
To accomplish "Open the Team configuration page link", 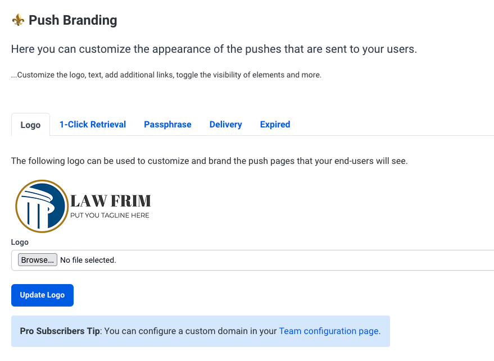I will coord(329,331).
